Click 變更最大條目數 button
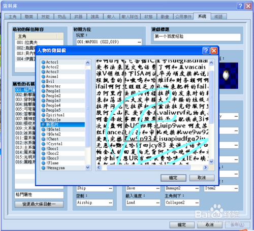The width and height of the screenshot is (254, 231). tap(39, 204)
